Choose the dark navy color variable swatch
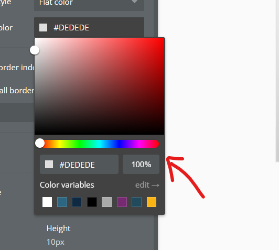 [x=77, y=202]
